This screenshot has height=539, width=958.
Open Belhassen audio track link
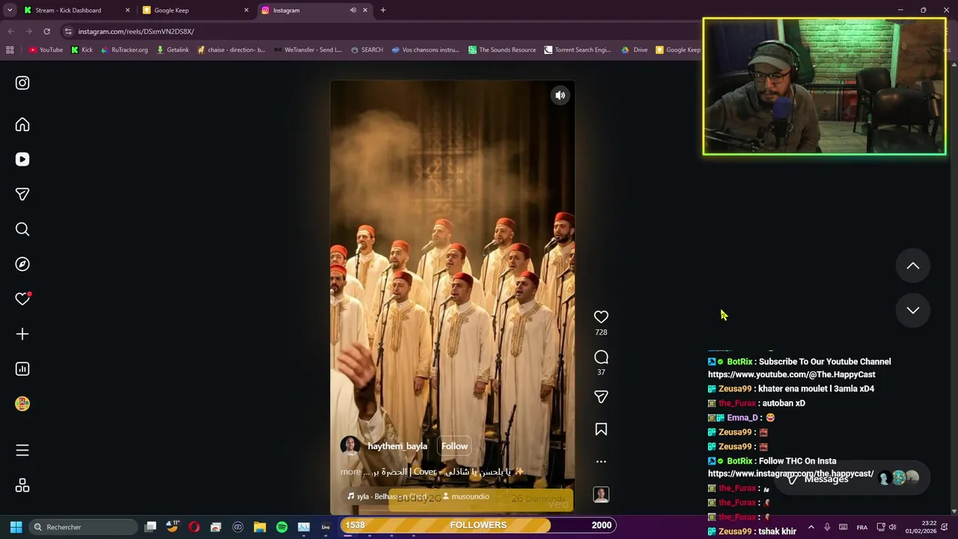click(x=386, y=496)
